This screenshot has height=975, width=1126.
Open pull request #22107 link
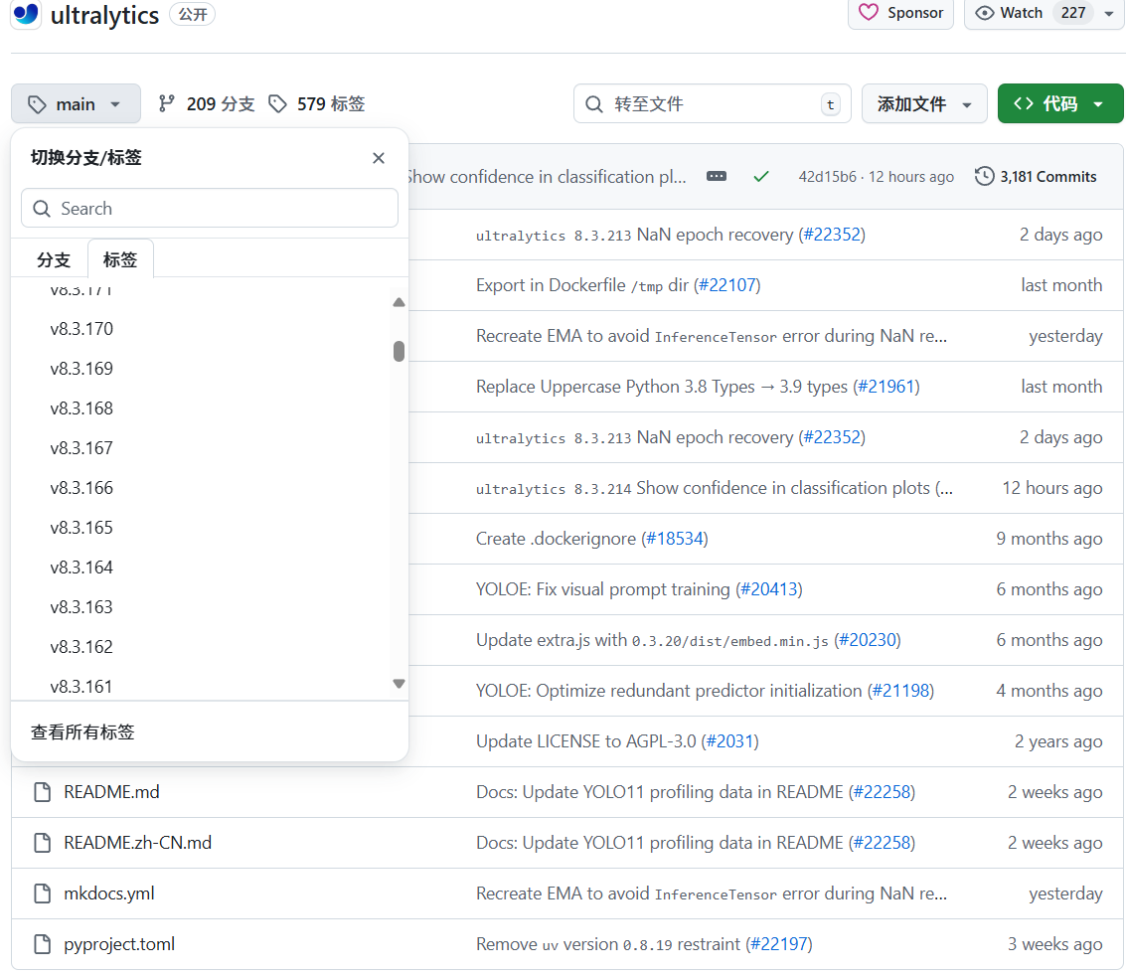(726, 285)
